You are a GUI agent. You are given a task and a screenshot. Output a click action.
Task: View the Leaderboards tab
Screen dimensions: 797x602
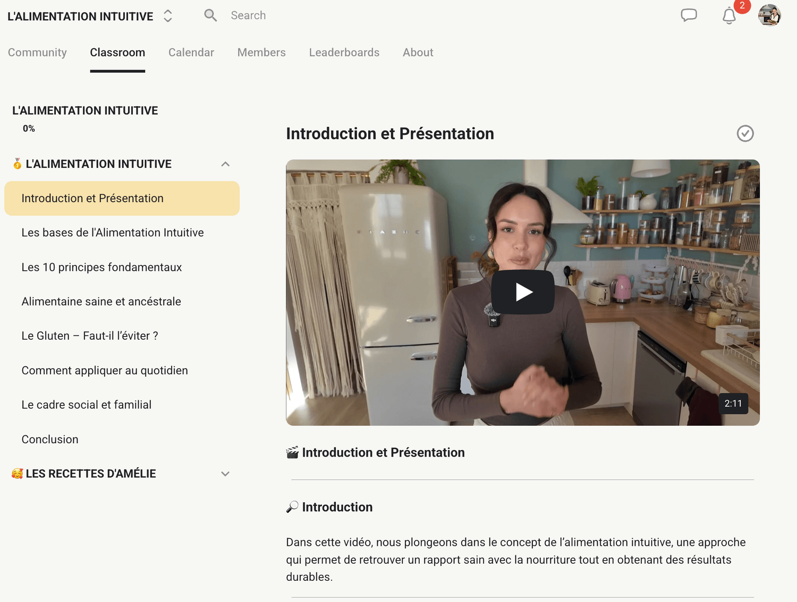pyautogui.click(x=344, y=53)
